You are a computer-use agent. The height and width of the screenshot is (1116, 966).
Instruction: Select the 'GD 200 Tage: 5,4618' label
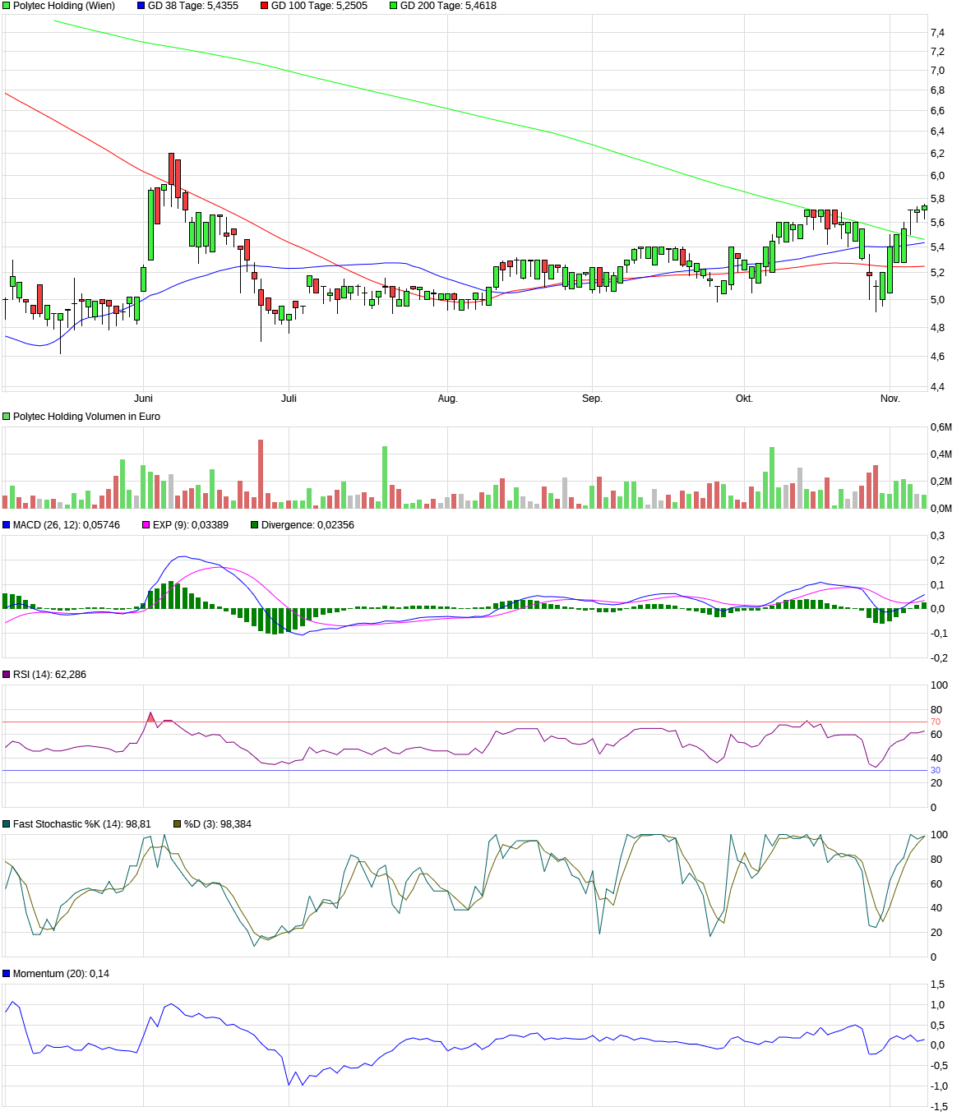448,6
